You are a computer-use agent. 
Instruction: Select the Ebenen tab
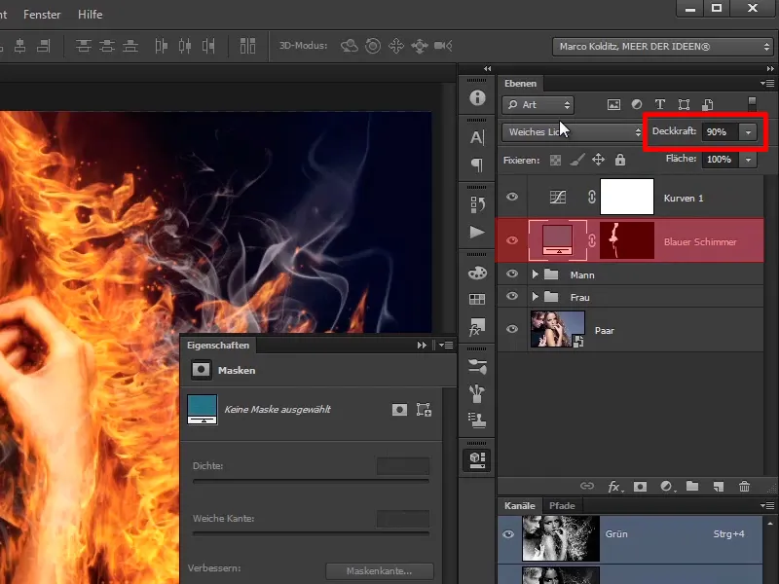coord(520,84)
